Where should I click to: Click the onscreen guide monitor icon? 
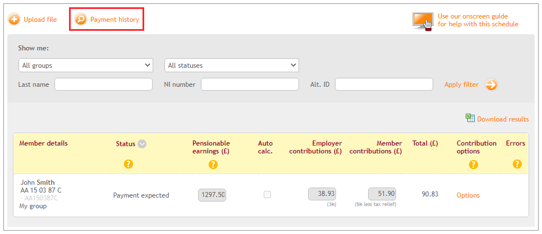[x=422, y=21]
